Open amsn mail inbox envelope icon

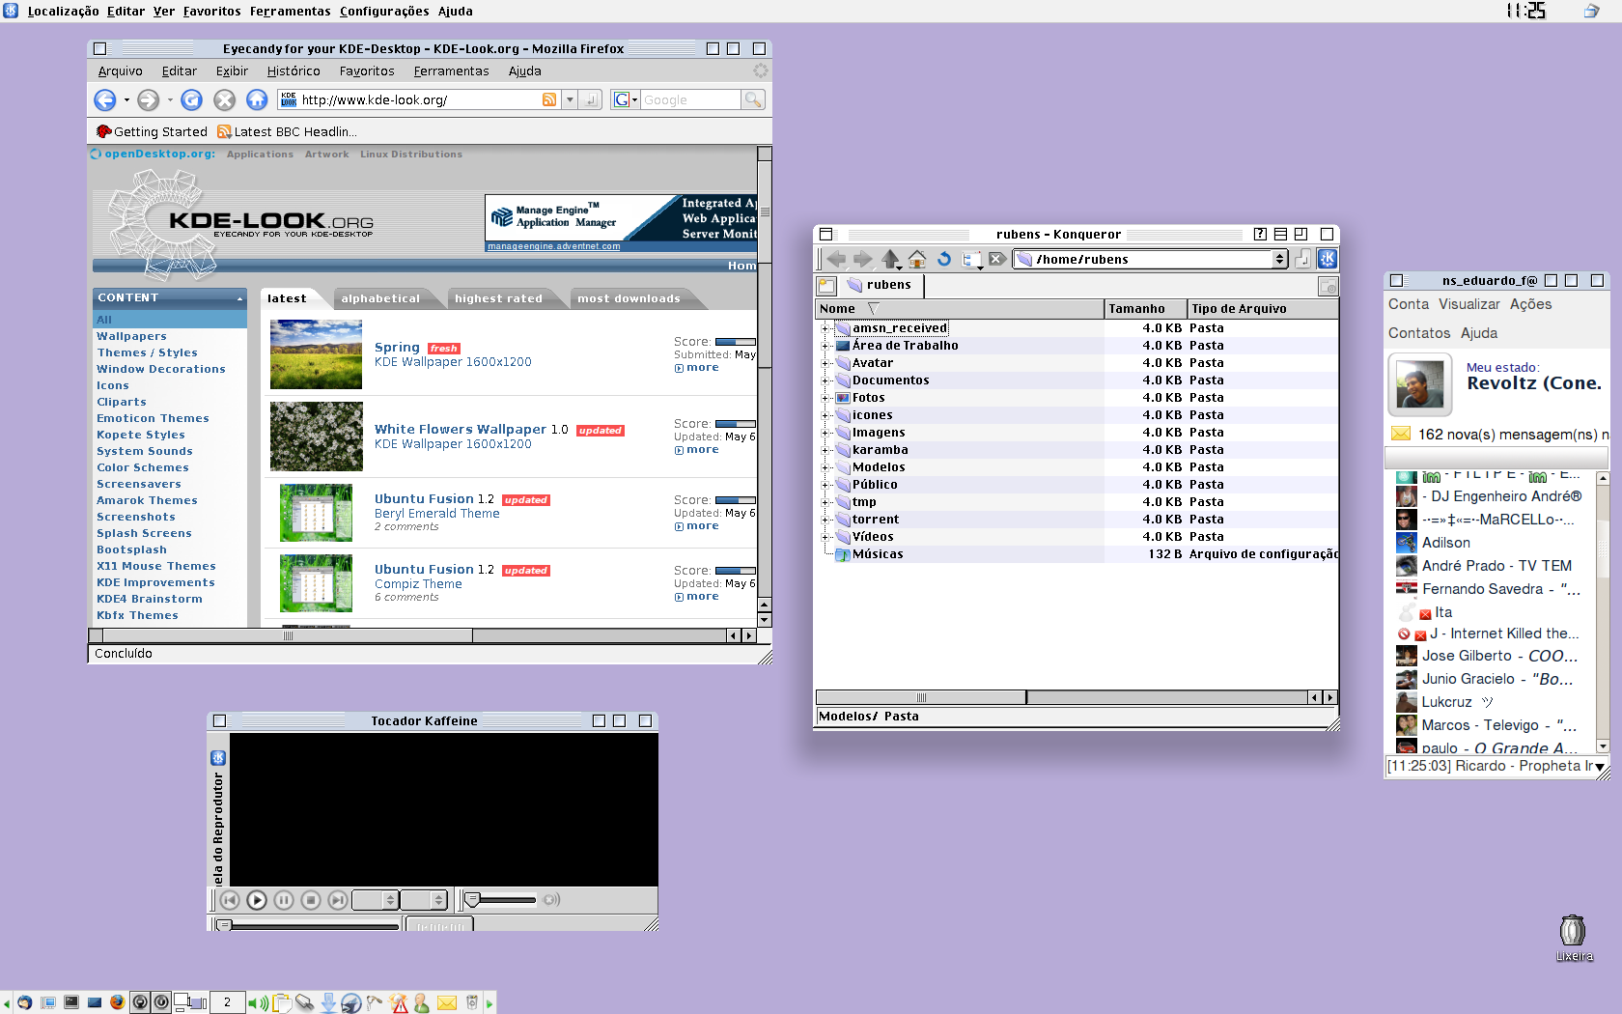point(1401,434)
